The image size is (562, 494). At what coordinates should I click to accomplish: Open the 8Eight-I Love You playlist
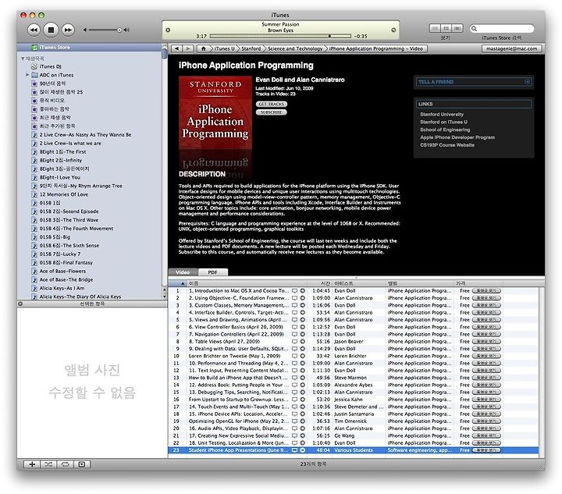(60, 178)
